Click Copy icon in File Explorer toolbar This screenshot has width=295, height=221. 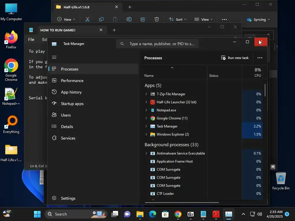(101, 19)
